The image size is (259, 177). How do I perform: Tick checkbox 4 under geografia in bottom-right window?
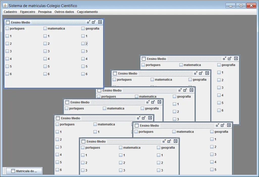[213, 162]
